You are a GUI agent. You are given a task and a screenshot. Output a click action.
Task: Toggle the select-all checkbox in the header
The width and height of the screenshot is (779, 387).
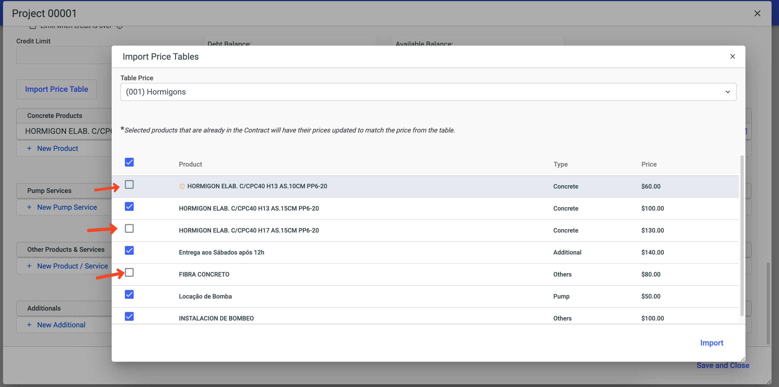[129, 162]
